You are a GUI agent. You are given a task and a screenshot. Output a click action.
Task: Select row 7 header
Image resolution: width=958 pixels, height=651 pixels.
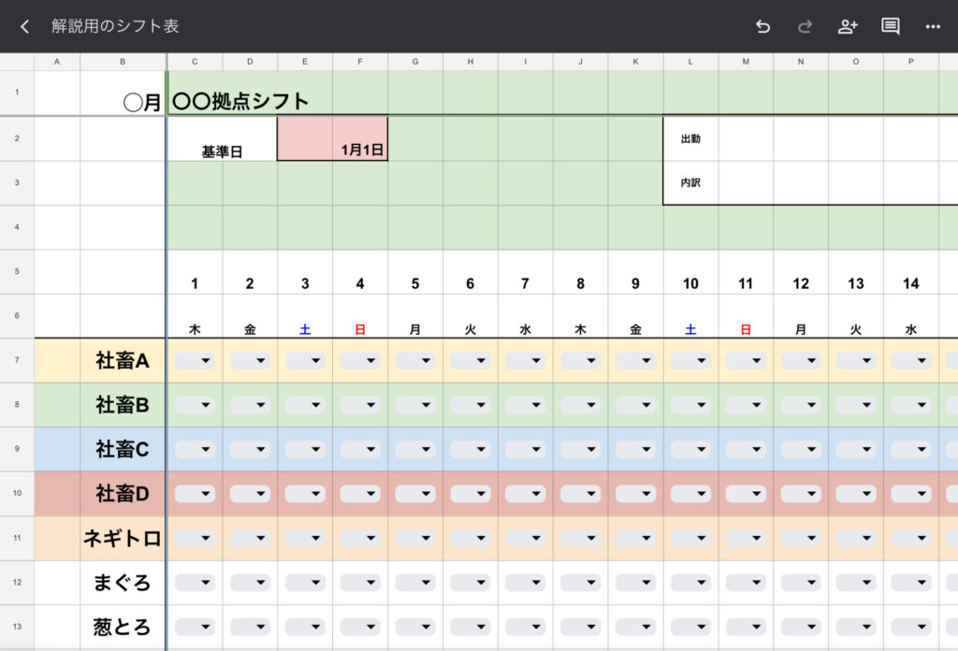(x=16, y=359)
